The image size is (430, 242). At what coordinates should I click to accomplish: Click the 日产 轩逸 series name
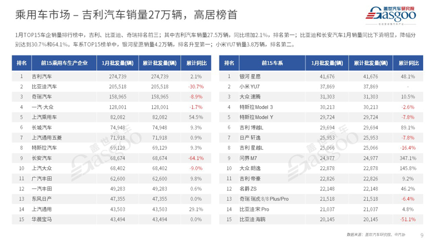click(x=250, y=137)
